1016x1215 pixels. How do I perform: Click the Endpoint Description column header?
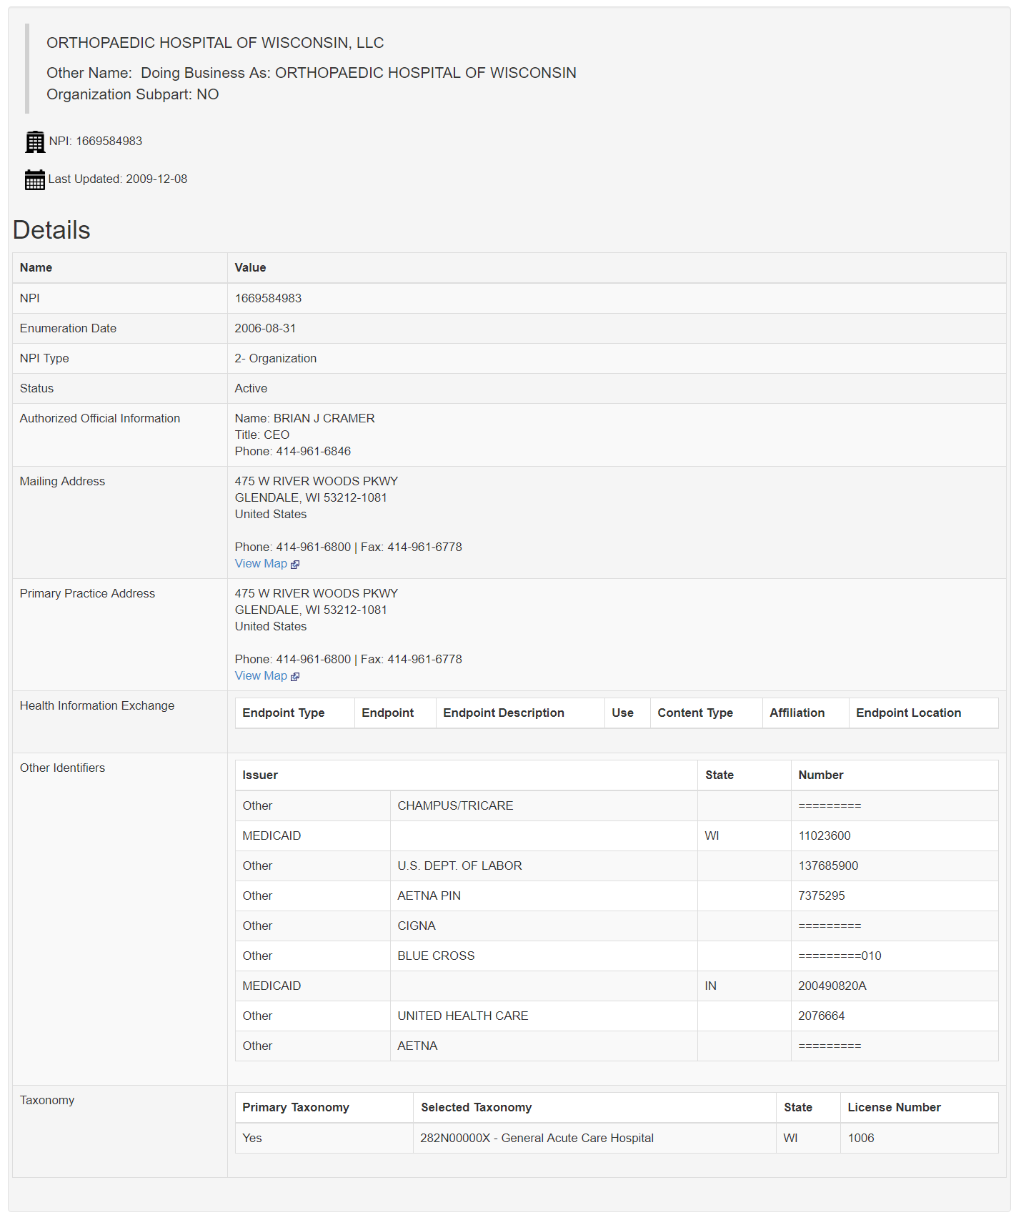(503, 713)
